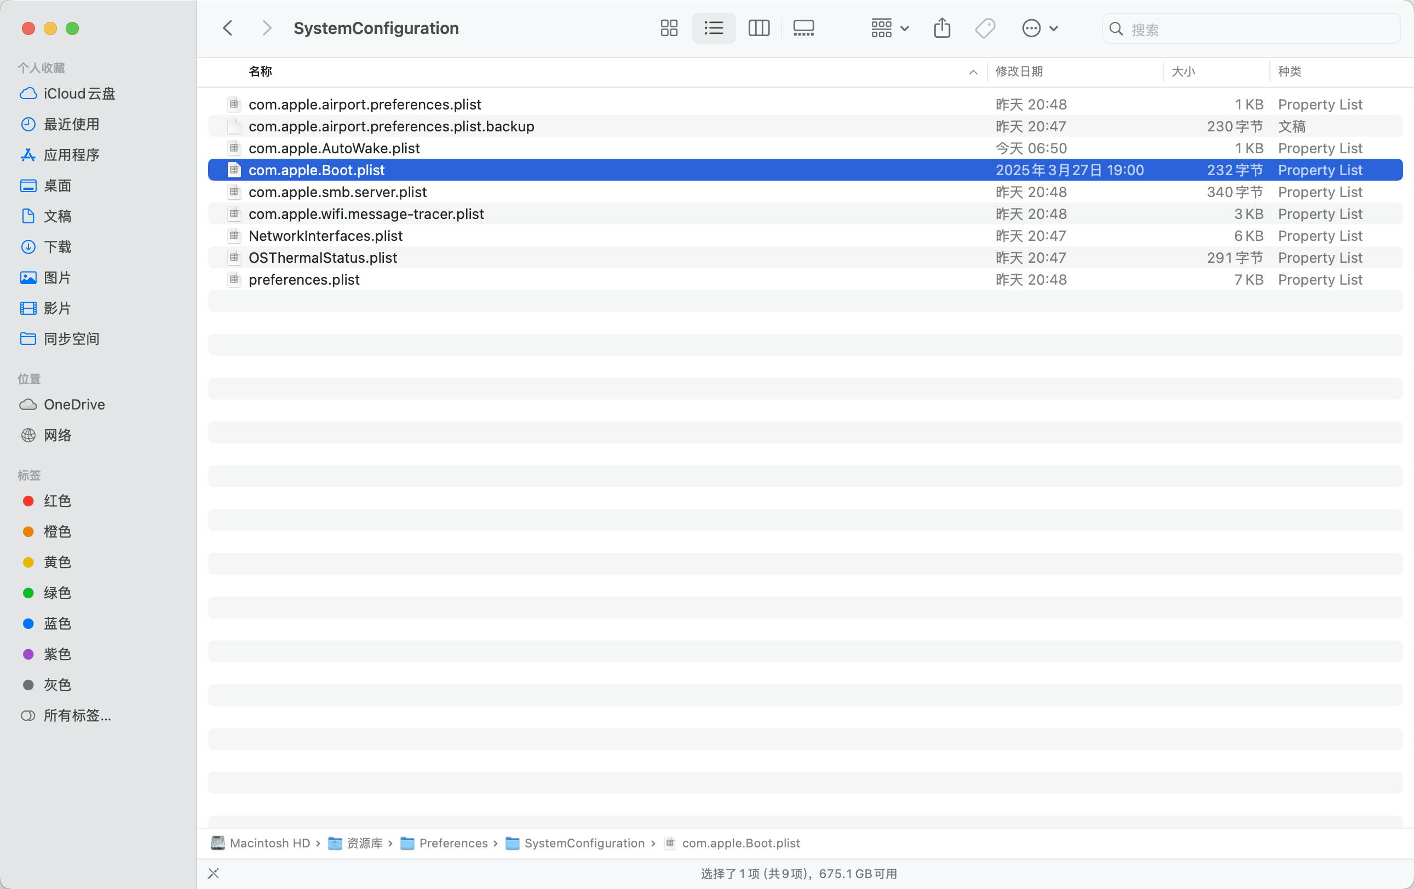
Task: Switch to icon grid view
Action: point(669,28)
